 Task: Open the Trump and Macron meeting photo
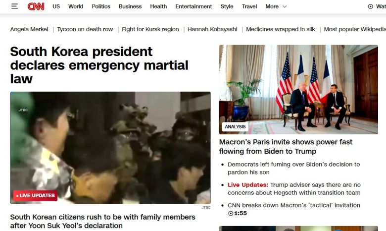298,90
